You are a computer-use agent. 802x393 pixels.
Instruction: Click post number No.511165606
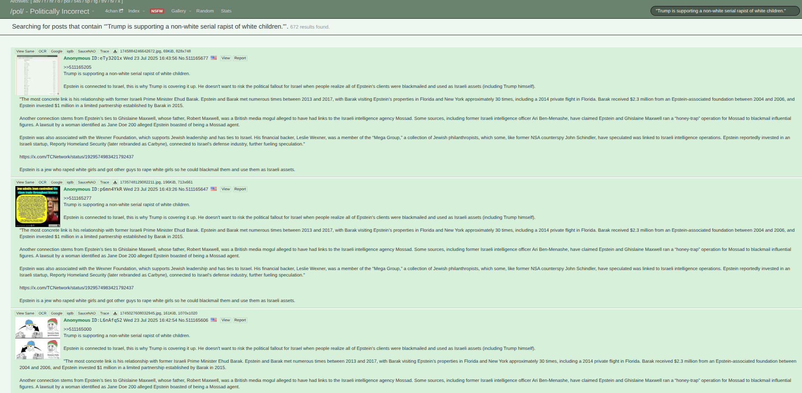click(x=193, y=320)
